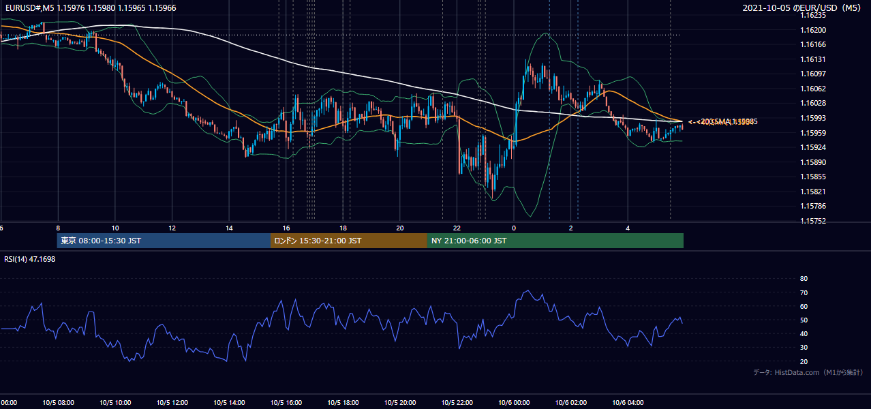
Task: Click the 1.16028 price axis label
Action: coord(812,103)
